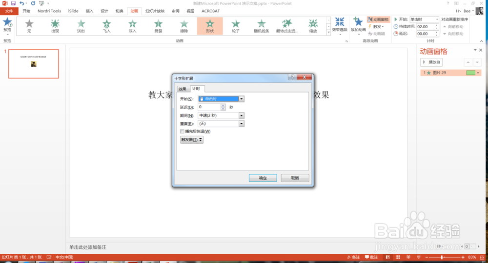Image resolution: width=488 pixels, height=263 pixels.
Task: Select the 无 (None) animation effect
Action: (29, 26)
